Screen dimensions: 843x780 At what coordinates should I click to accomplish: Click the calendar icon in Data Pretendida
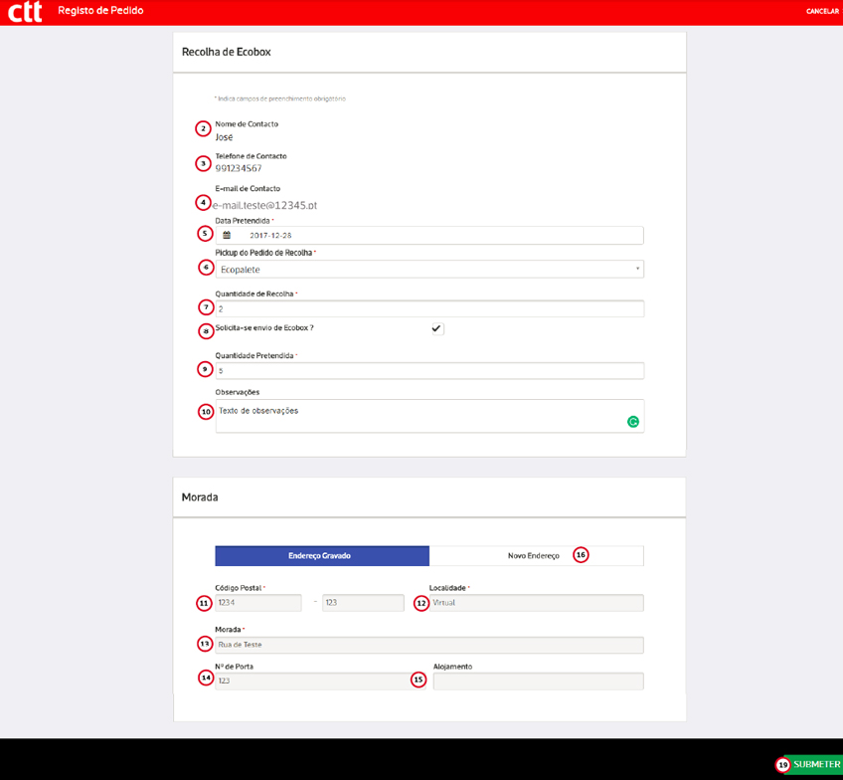coord(227,236)
